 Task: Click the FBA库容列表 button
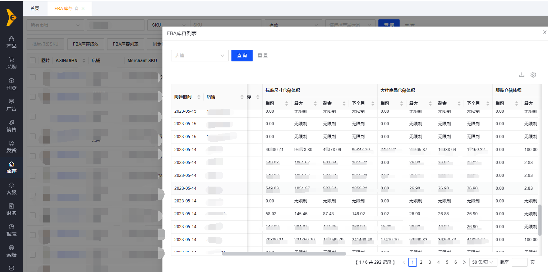coord(126,44)
